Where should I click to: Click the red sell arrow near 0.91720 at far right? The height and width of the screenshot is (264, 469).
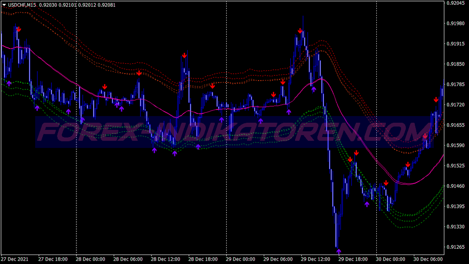(x=436, y=100)
